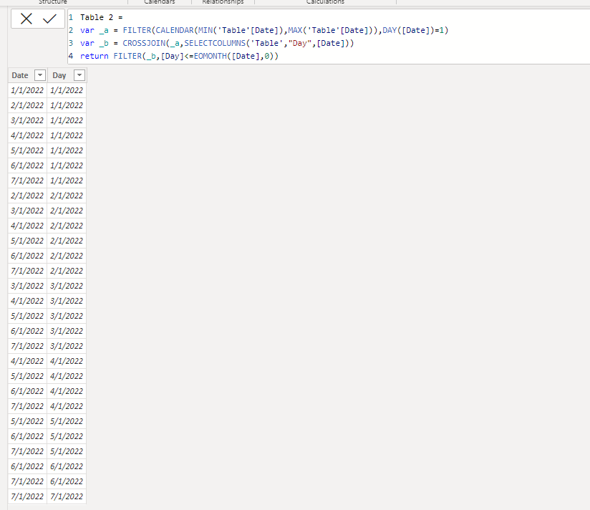The height and width of the screenshot is (510, 590).
Task: Select Date 4/1/2022 where Day is 3/1/2022
Action: pyautogui.click(x=27, y=301)
